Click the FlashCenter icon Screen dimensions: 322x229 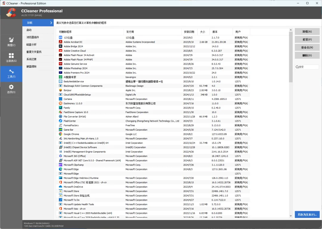[60, 121]
